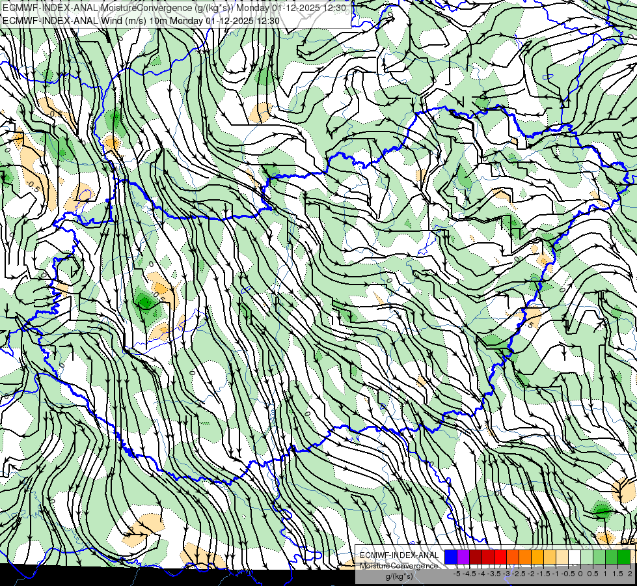This screenshot has height=586, width=637.
Task: Click the -4.5 tick label in the legend
Action: pyautogui.click(x=470, y=574)
